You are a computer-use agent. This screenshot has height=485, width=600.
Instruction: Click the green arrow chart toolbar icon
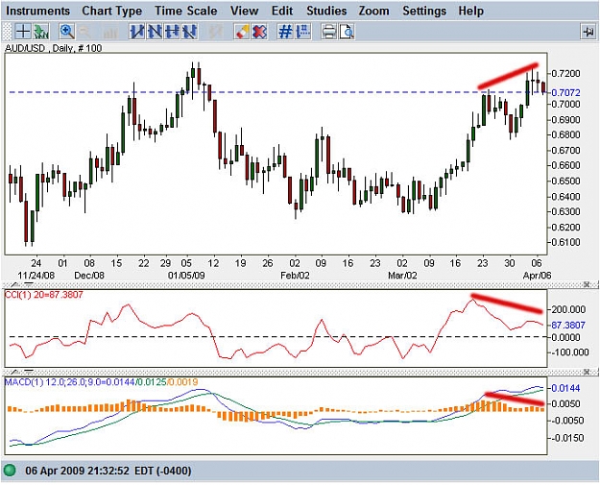pos(40,32)
